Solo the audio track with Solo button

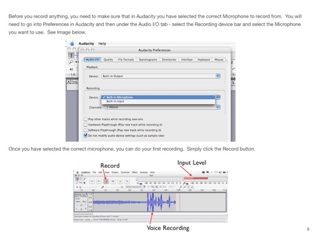click(x=84, y=202)
